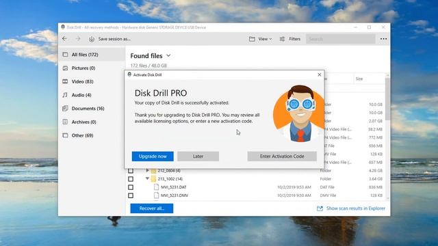Select the Documents (16) category
The height and width of the screenshot is (246, 438).
[92, 108]
